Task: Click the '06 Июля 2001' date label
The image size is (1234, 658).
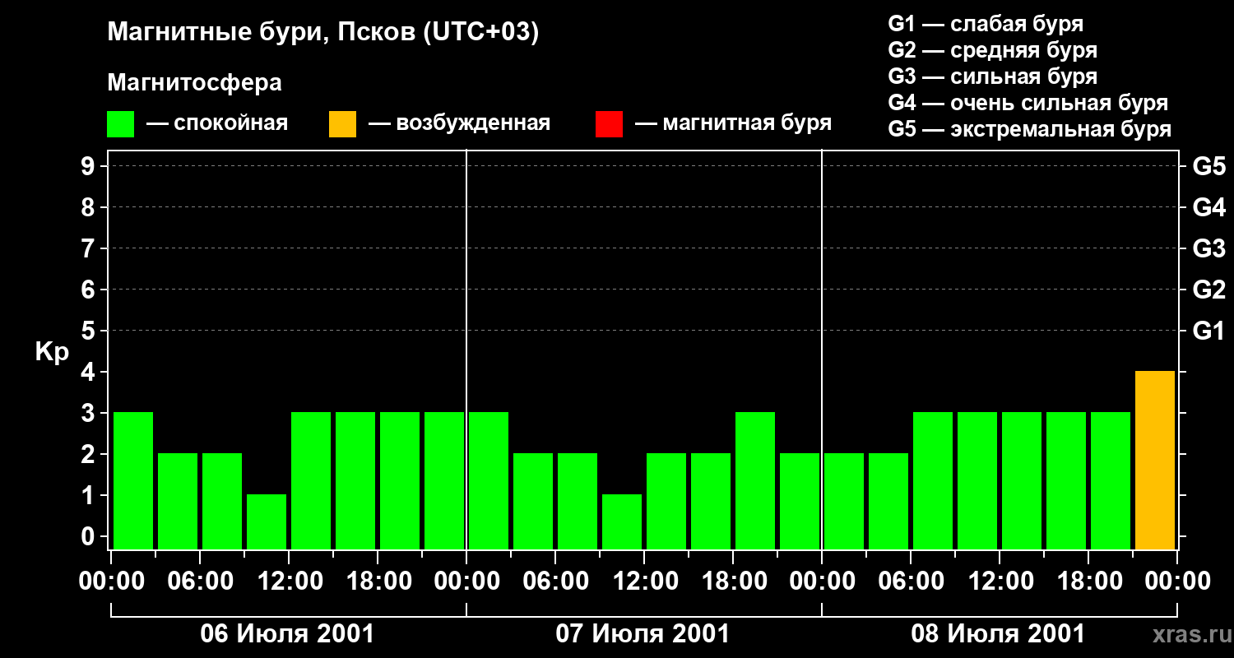Action: (288, 634)
